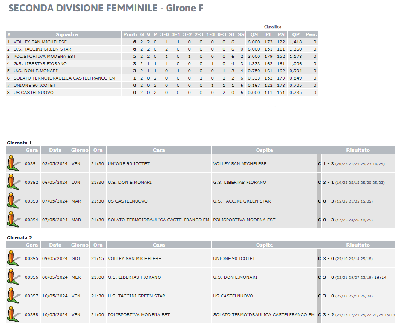395x328 pixels.
Task: Click match number 00394
Action: click(32, 220)
